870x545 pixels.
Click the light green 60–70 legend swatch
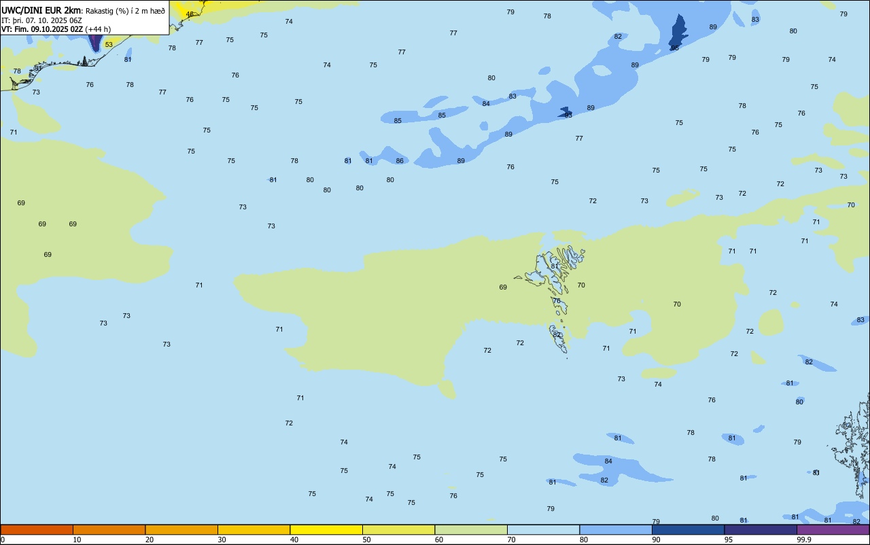471,529
